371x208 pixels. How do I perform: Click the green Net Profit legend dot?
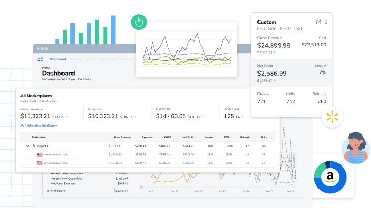pos(48,191)
